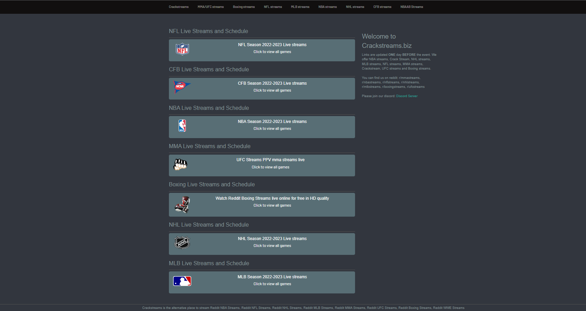Click the NFL Live Streams and Schedule heading
Viewport: 586px width, 311px height.
209,31
